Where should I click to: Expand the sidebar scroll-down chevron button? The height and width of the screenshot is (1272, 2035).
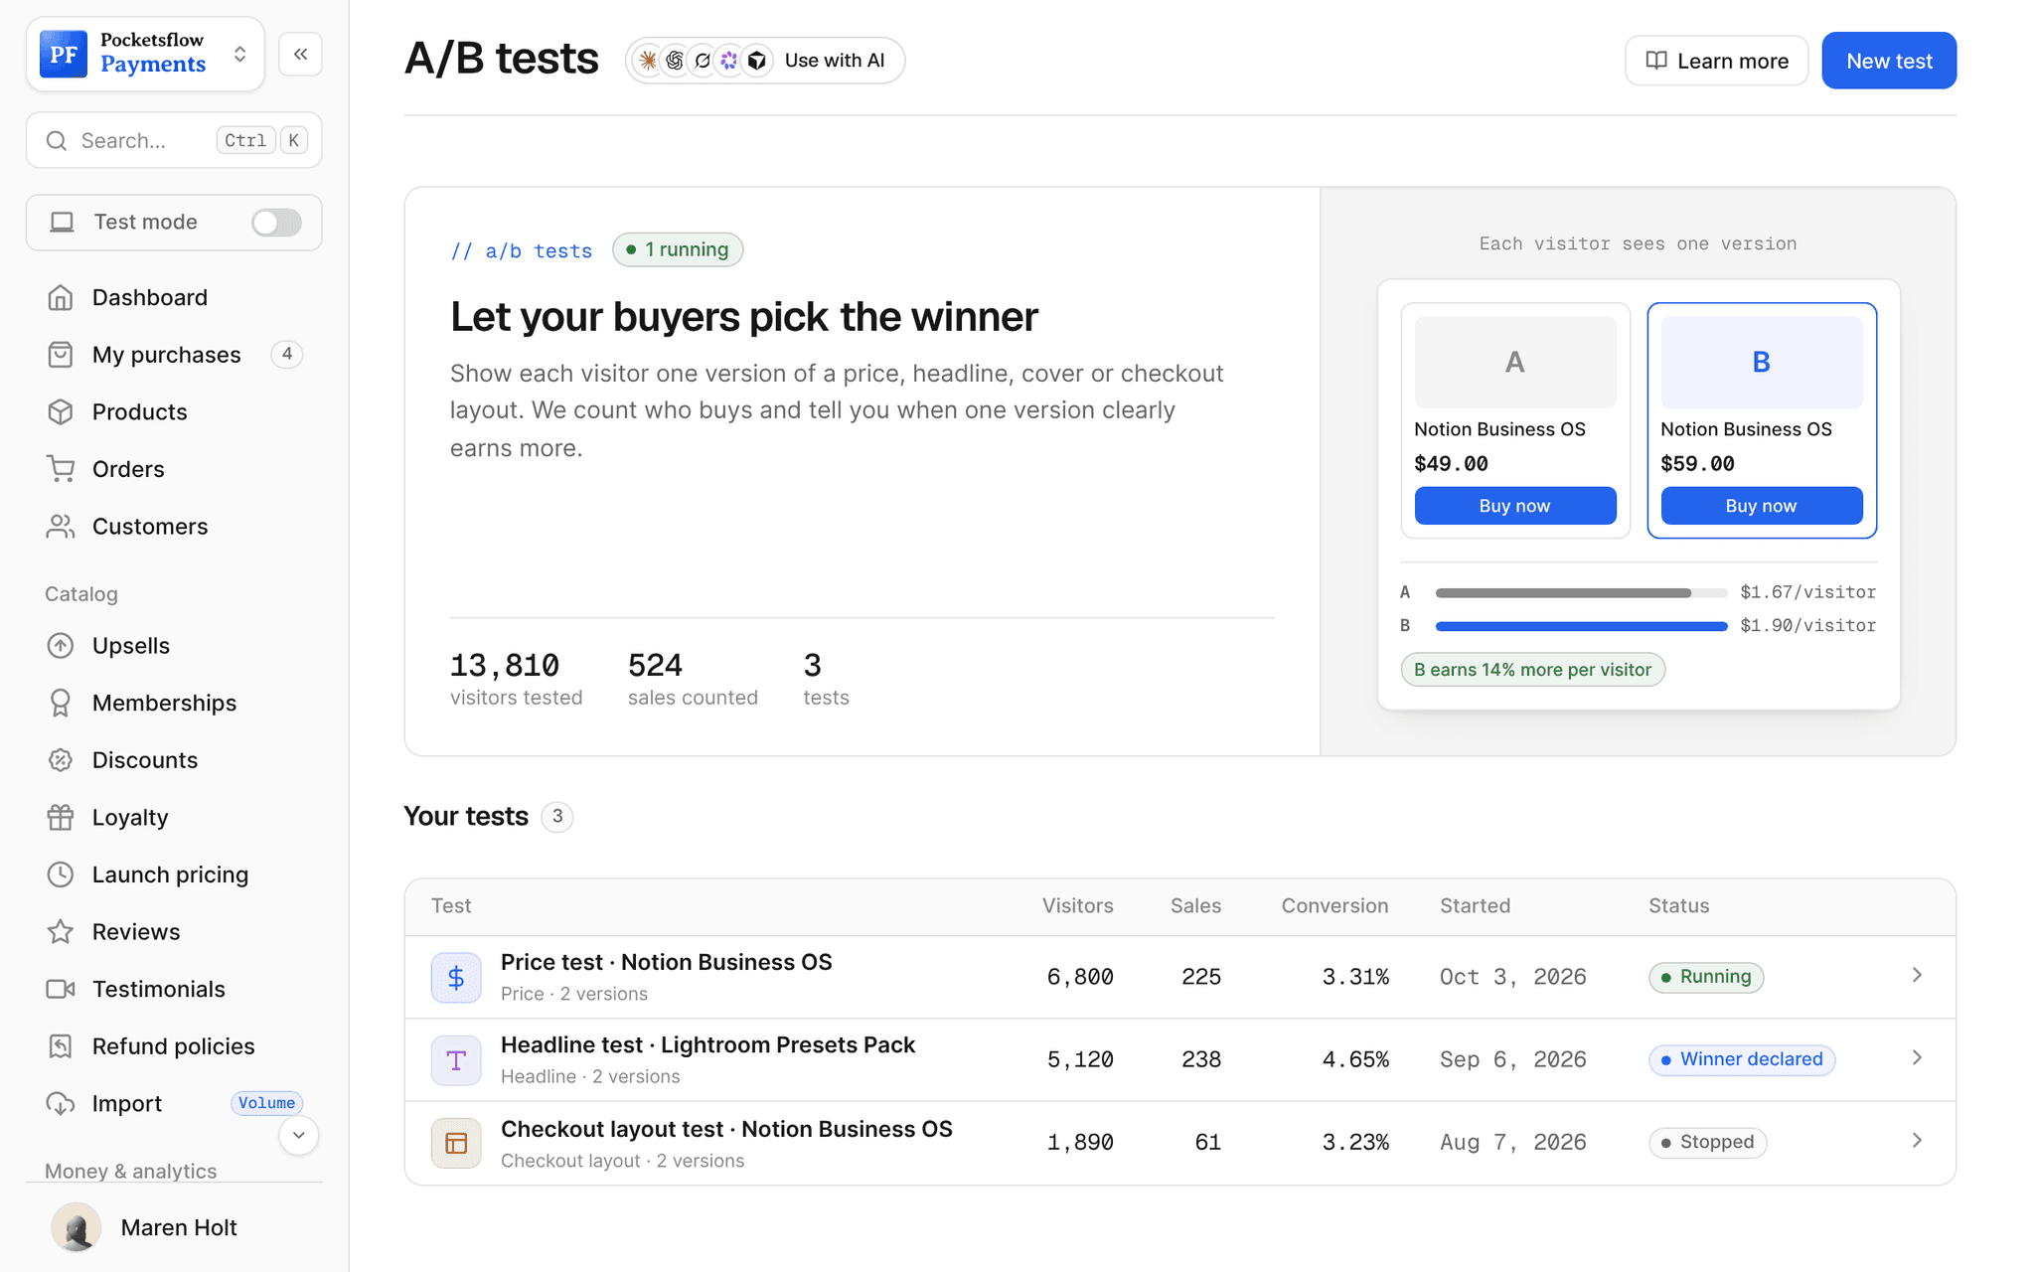tap(298, 1135)
